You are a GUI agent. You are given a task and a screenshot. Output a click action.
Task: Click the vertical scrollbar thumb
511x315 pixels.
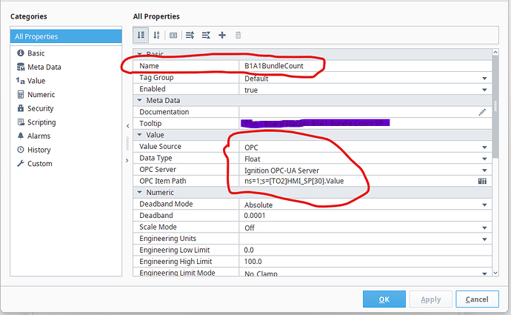(x=495, y=107)
